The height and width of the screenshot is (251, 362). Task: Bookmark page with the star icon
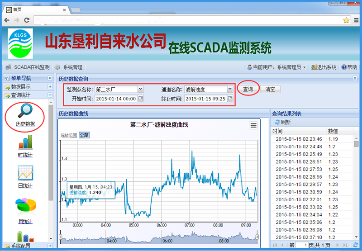click(x=346, y=20)
